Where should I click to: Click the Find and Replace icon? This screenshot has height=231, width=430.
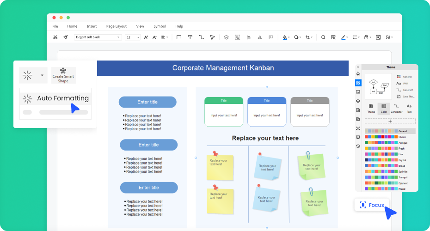pyautogui.click(x=333, y=37)
